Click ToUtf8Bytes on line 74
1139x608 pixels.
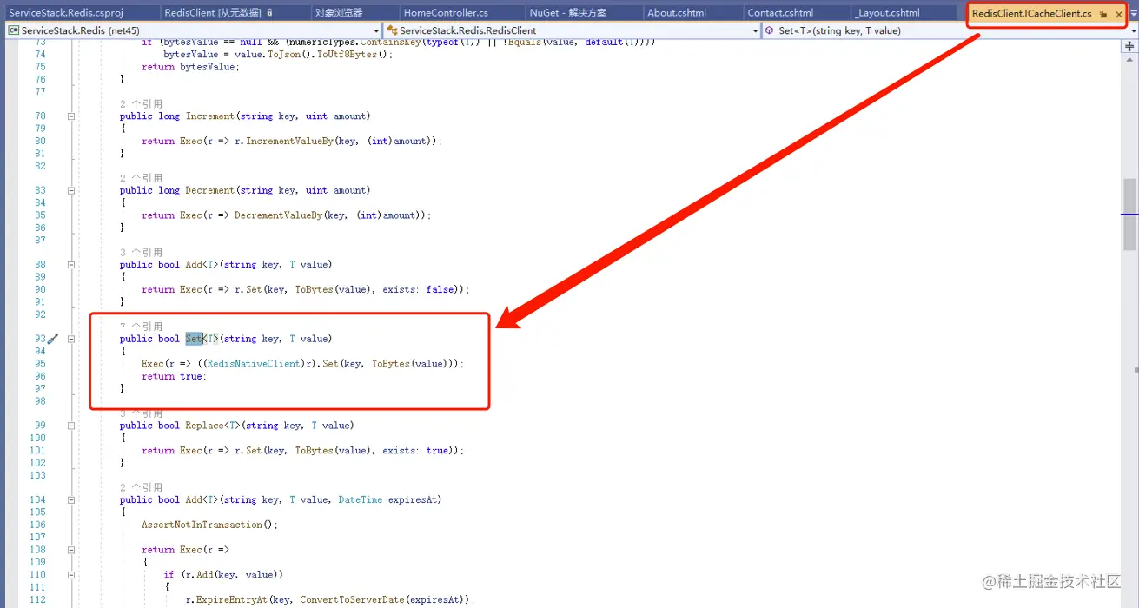coord(346,54)
